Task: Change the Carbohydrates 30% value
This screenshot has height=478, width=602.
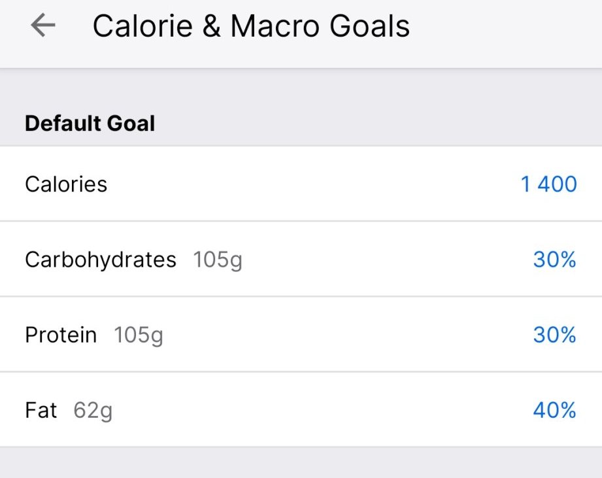Action: (x=554, y=260)
